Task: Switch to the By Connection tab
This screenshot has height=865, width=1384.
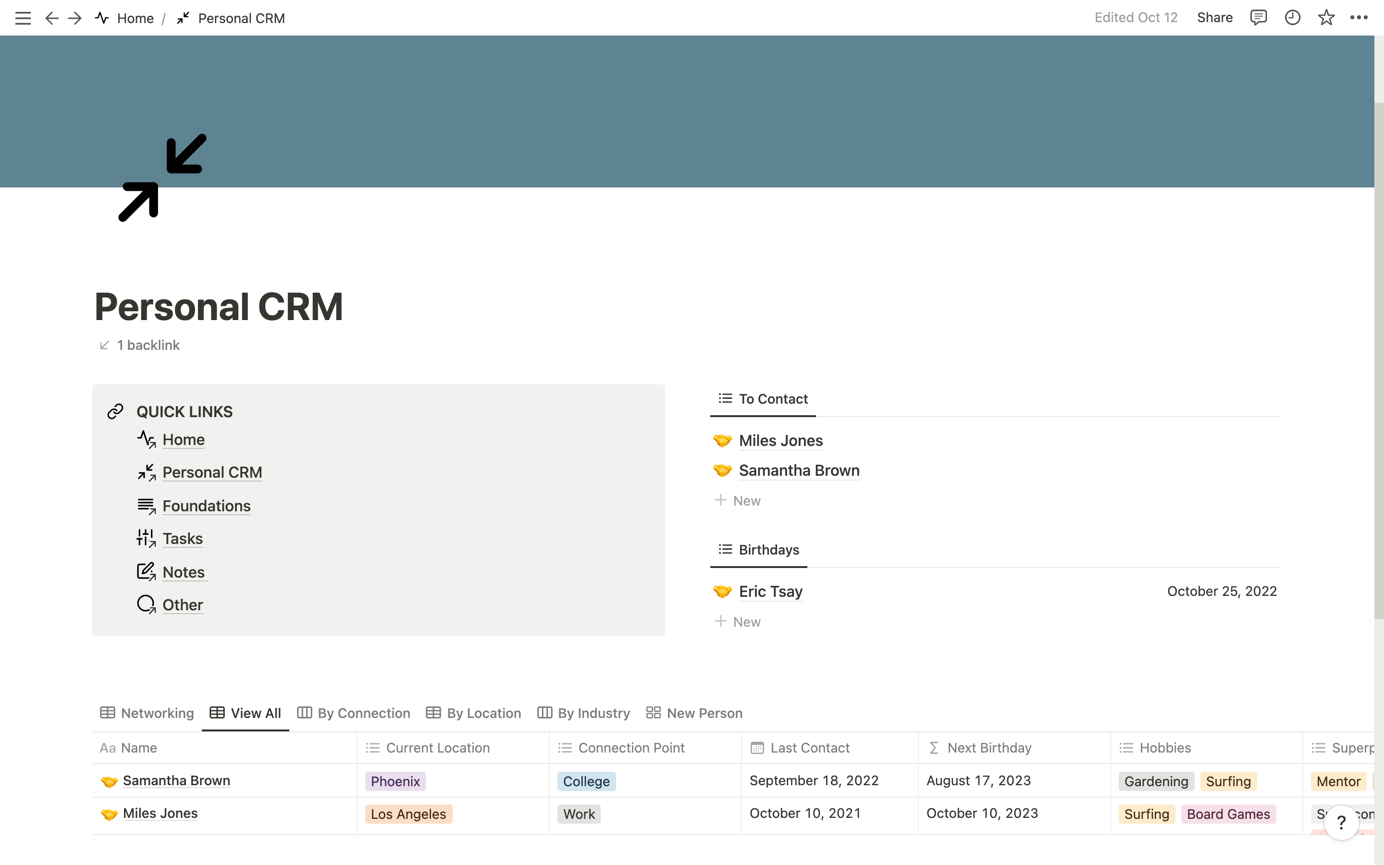Action: 353,713
